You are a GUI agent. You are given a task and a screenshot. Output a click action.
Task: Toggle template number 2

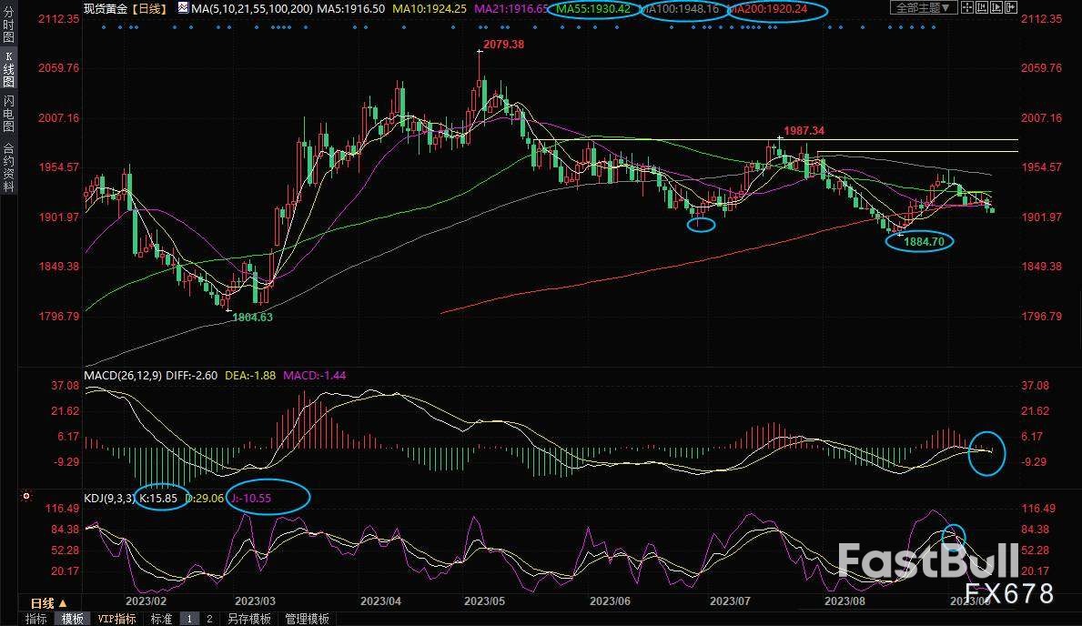click(208, 619)
